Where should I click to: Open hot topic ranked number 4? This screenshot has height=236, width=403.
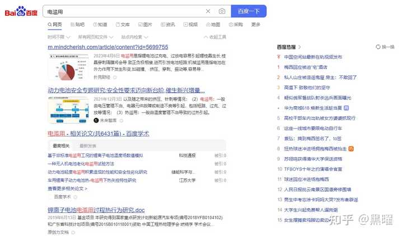(317, 97)
